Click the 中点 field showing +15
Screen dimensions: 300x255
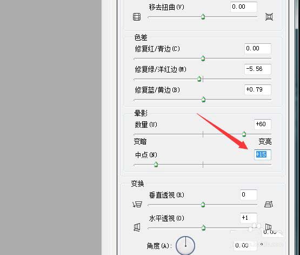pyautogui.click(x=263, y=155)
